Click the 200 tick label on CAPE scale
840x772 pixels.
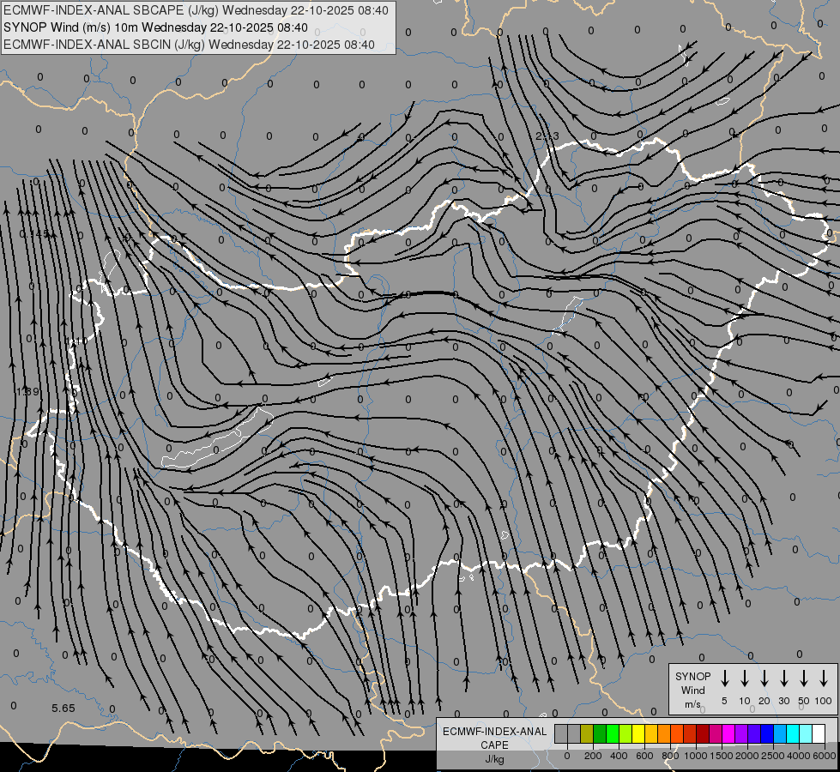pyautogui.click(x=593, y=756)
